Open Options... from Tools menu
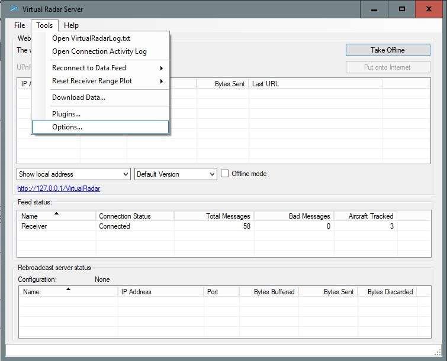This screenshot has height=361, width=447. pos(100,127)
